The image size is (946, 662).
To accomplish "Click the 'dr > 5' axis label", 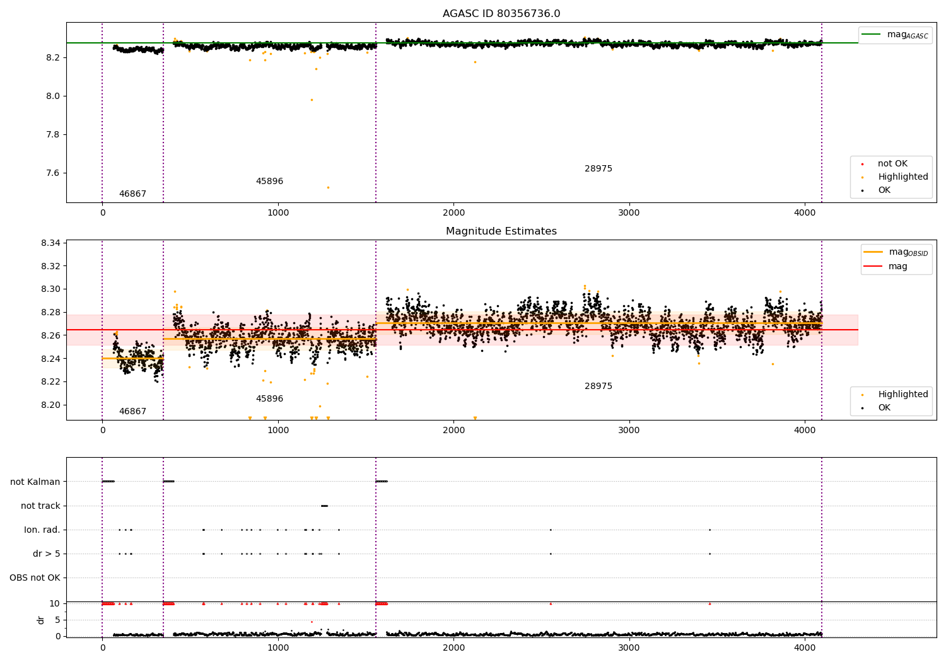I will click(x=47, y=554).
